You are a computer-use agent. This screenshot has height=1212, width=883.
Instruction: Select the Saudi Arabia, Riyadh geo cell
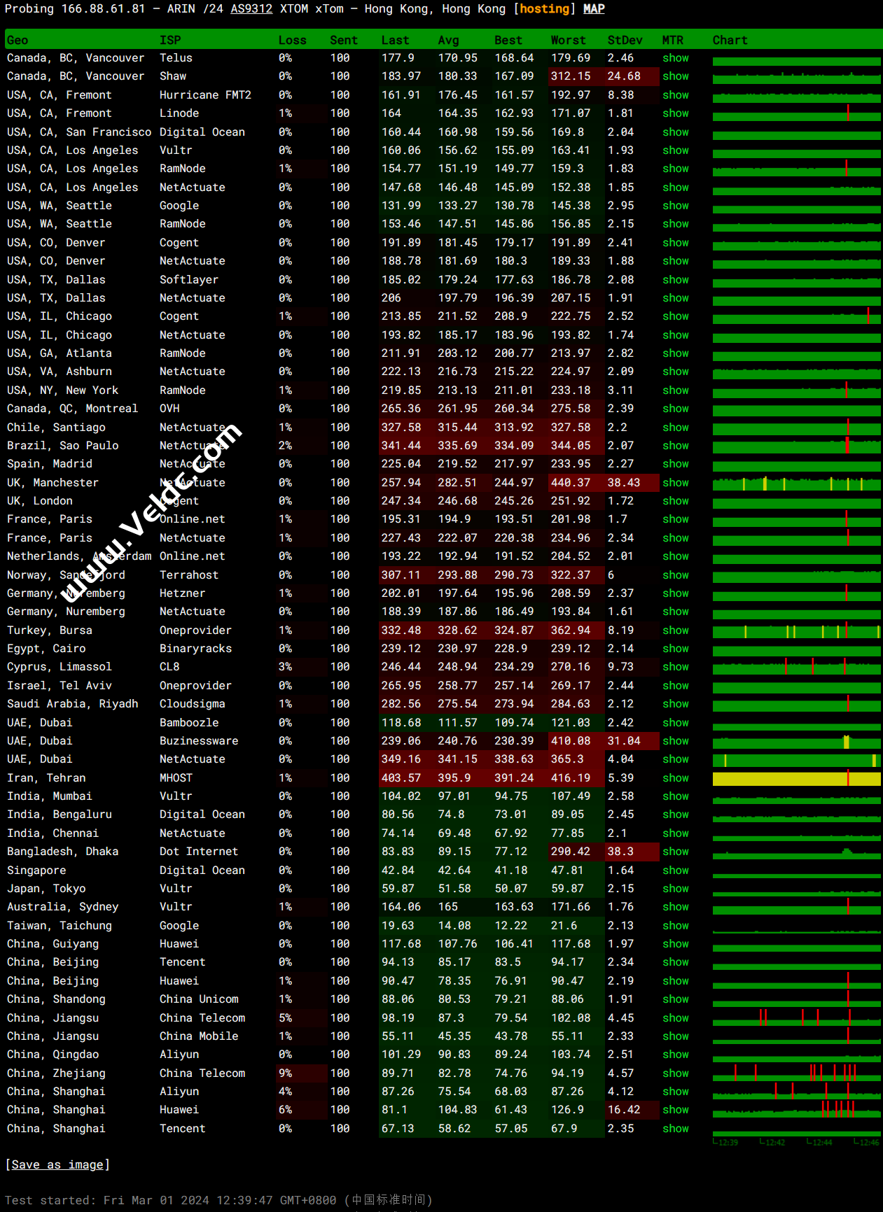tap(73, 704)
